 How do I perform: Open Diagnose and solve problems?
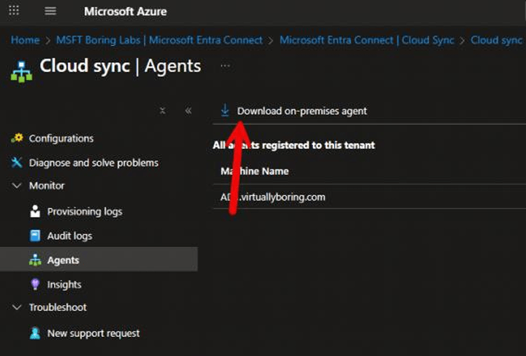(93, 163)
